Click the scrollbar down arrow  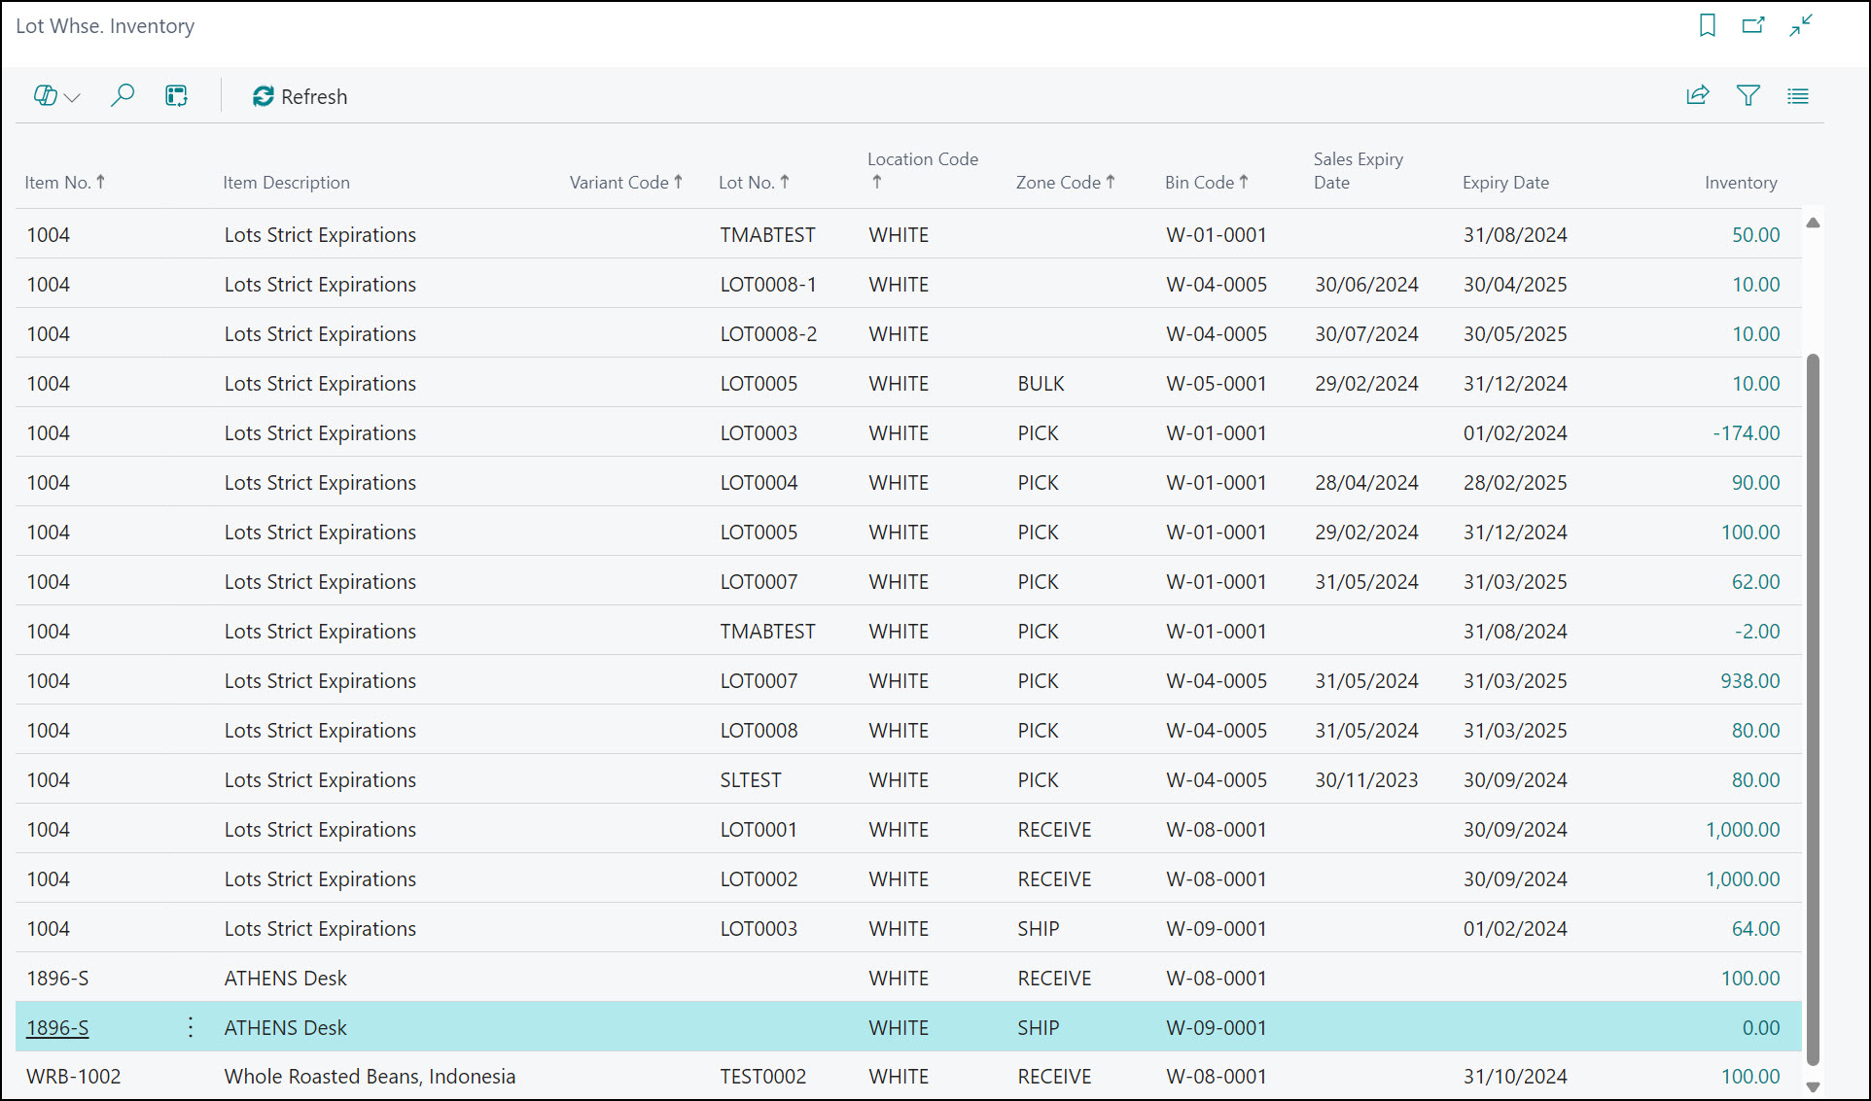point(1813,1087)
